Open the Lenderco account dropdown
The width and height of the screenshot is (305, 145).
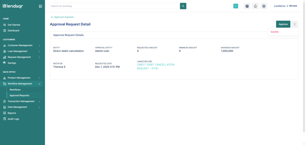[281, 6]
